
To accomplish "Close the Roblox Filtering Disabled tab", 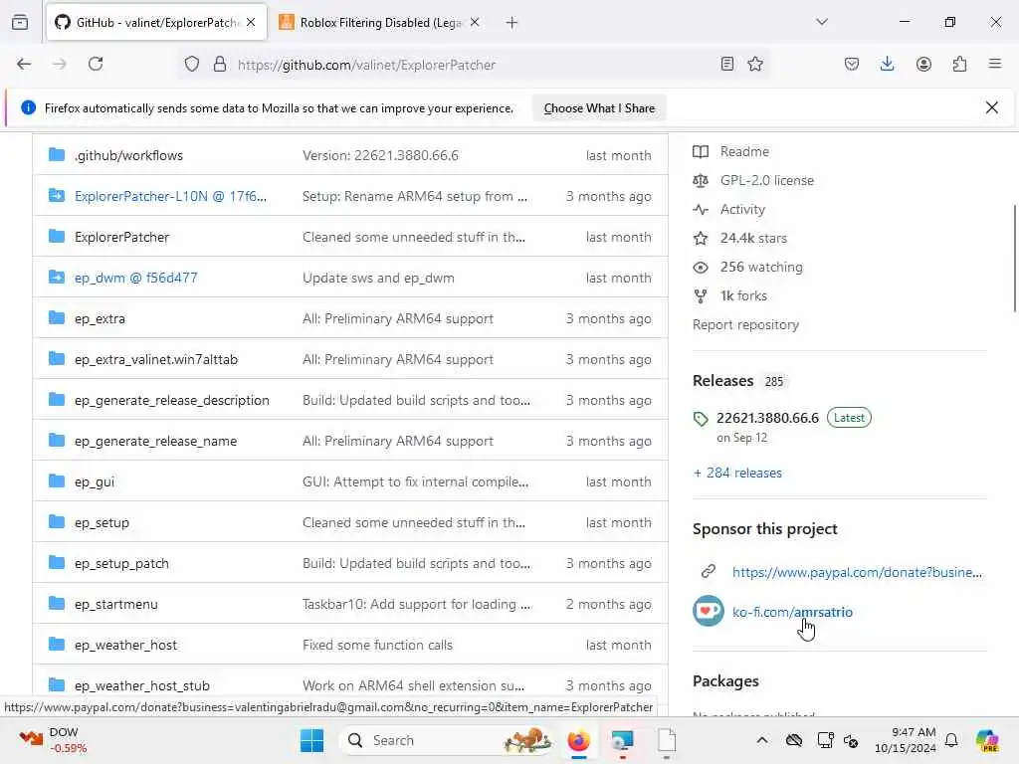I will click(475, 23).
